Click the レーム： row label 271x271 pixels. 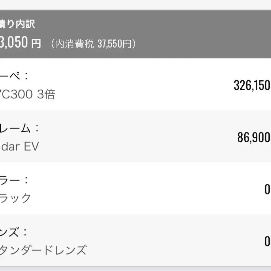click(x=20, y=128)
